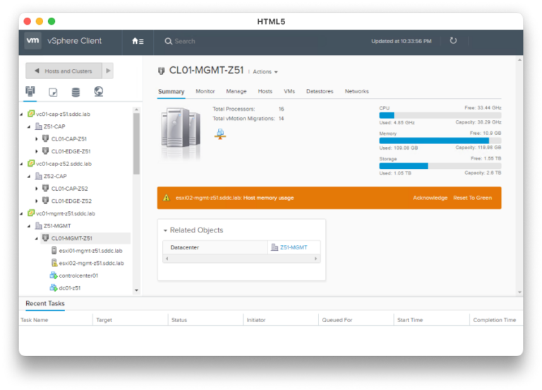This screenshot has height=390, width=542.
Task: Open the Z51-MGMT datacenter link
Action: [x=294, y=247]
